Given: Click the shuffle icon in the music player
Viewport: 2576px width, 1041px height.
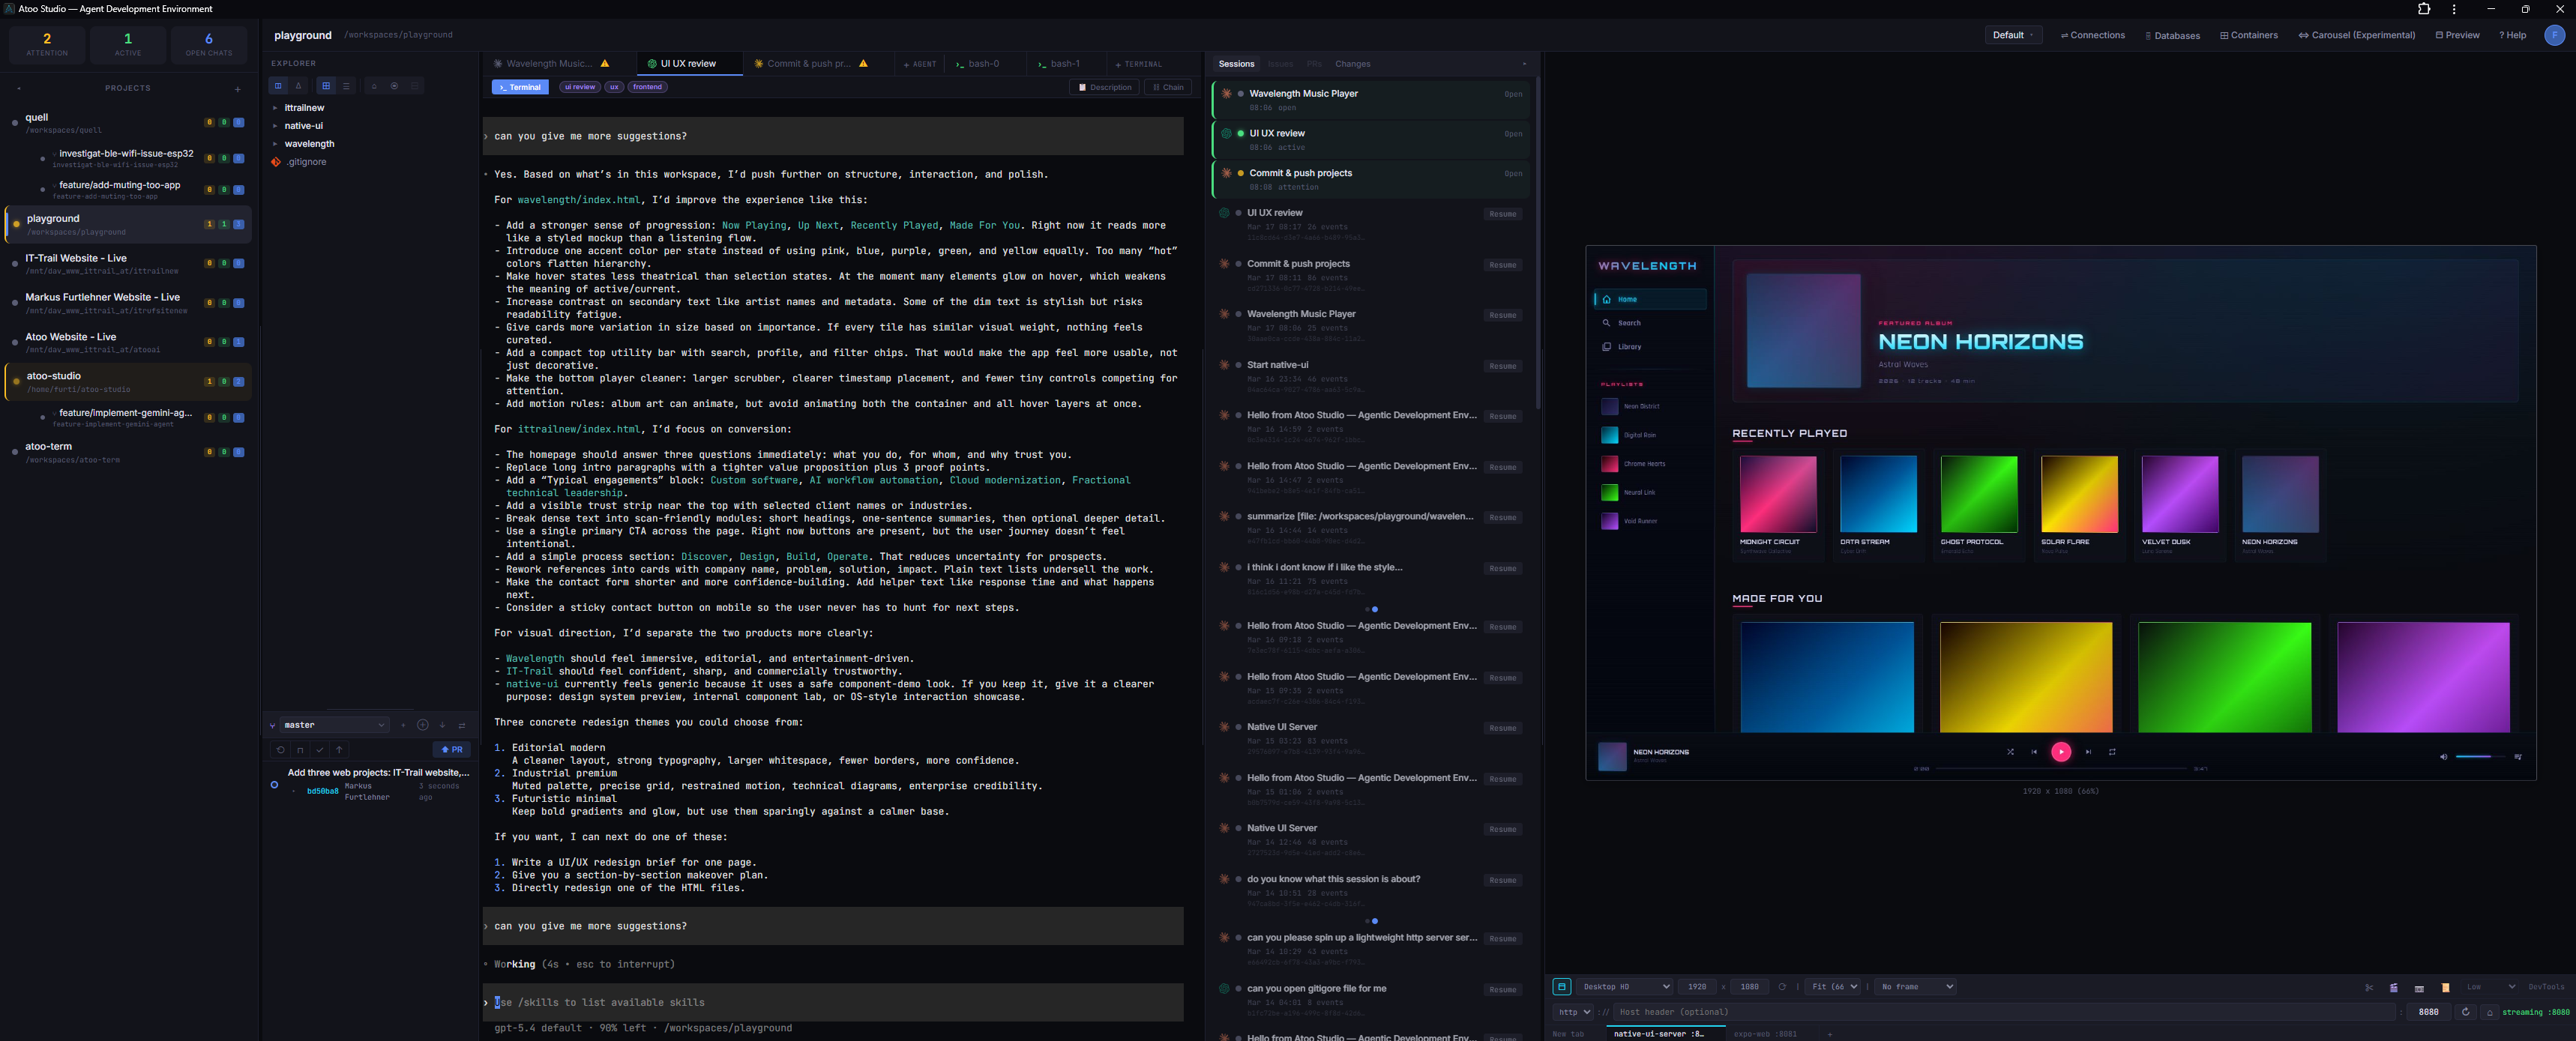Looking at the screenshot, I should [2010, 752].
